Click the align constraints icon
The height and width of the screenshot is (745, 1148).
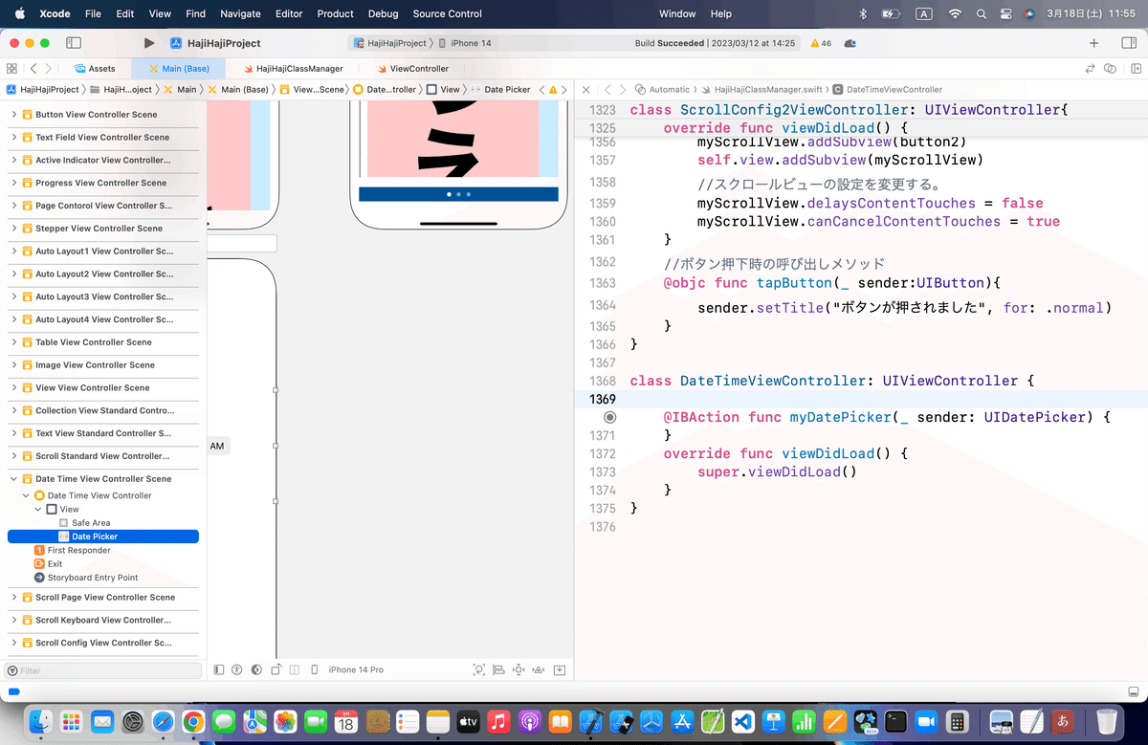(498, 669)
